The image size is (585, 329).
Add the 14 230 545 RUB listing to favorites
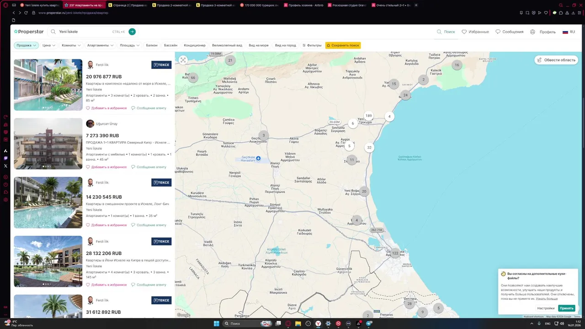[106, 225]
